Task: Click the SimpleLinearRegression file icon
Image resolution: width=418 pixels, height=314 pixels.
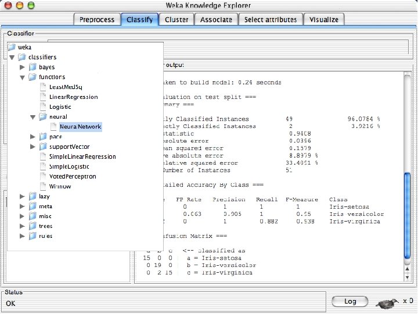Action: coord(43,156)
